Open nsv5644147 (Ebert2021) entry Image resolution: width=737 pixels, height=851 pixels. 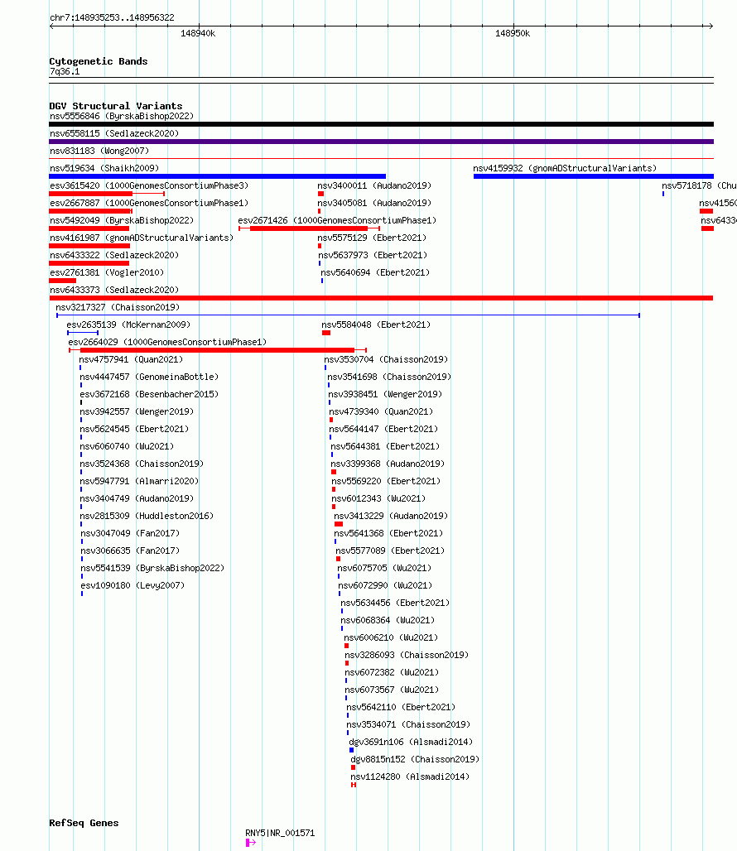pyautogui.click(x=383, y=429)
